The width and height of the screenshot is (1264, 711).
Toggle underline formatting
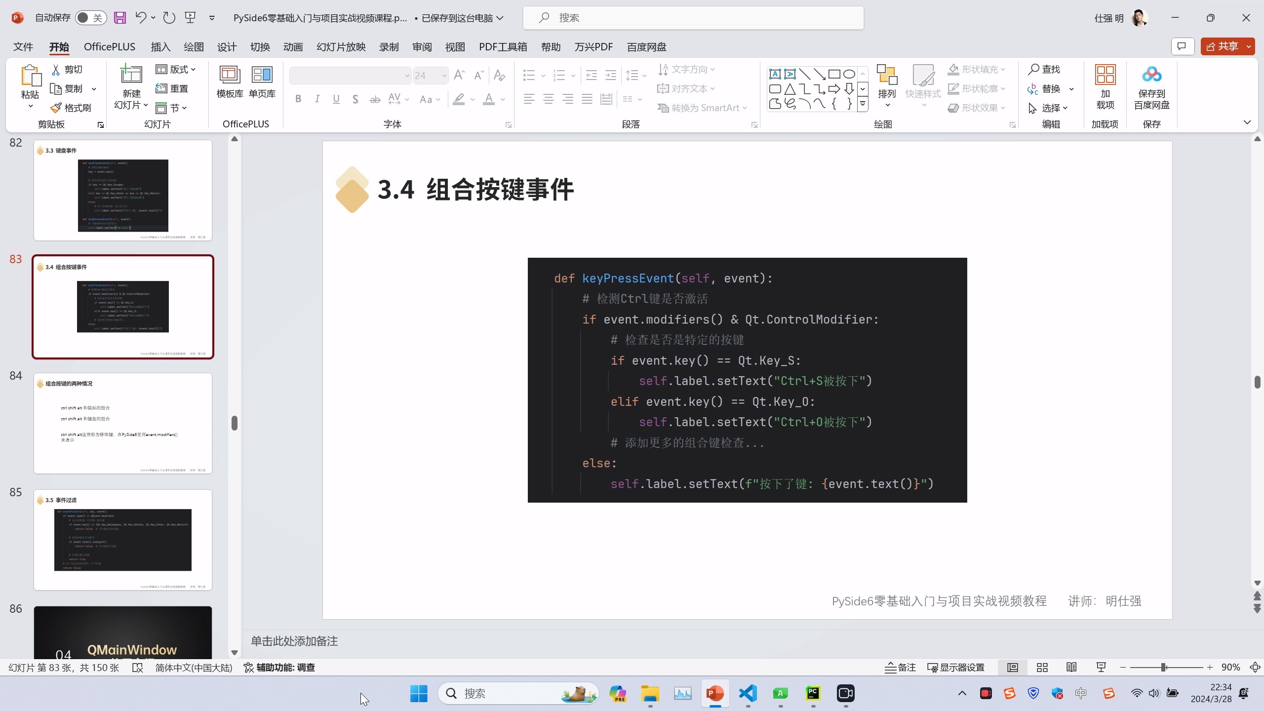coord(336,98)
